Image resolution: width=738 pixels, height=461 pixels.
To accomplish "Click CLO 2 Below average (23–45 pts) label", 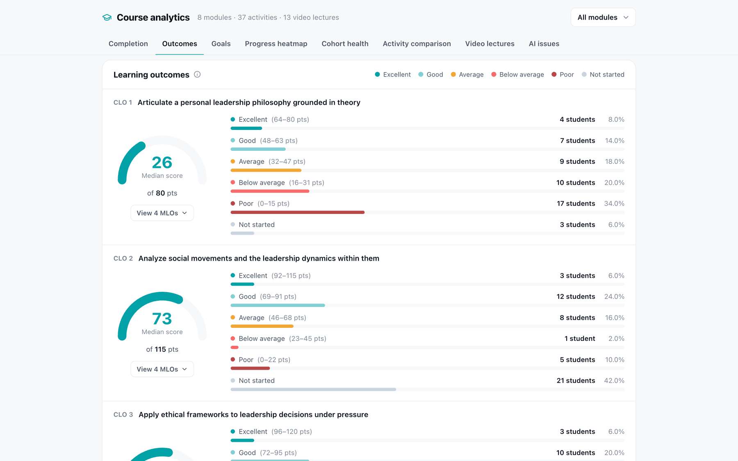I will 278,338.
